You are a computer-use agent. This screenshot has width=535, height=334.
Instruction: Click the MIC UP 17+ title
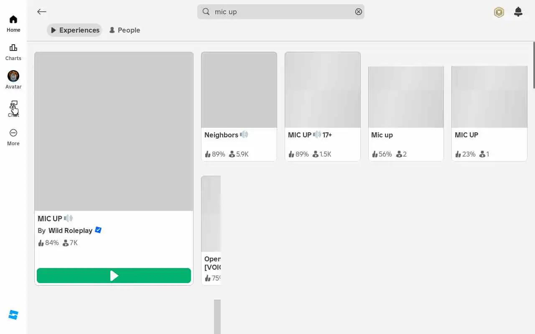tap(310, 135)
